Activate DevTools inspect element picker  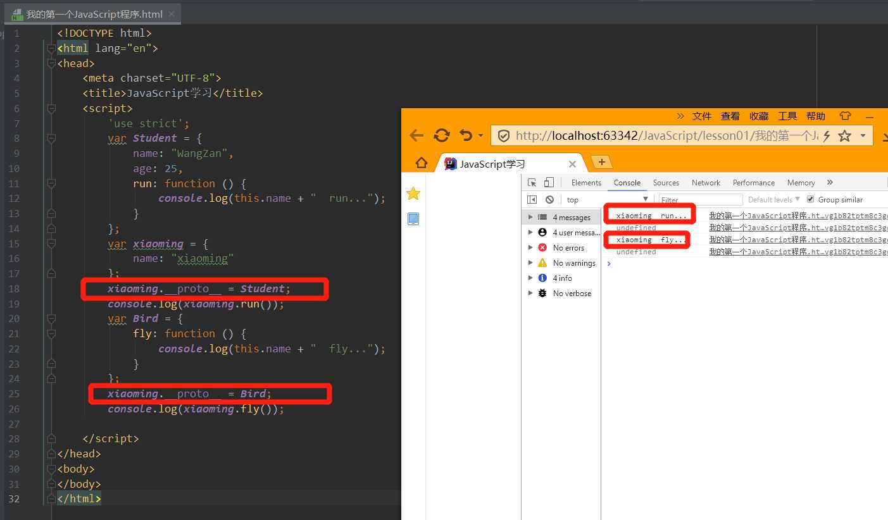pyautogui.click(x=532, y=182)
